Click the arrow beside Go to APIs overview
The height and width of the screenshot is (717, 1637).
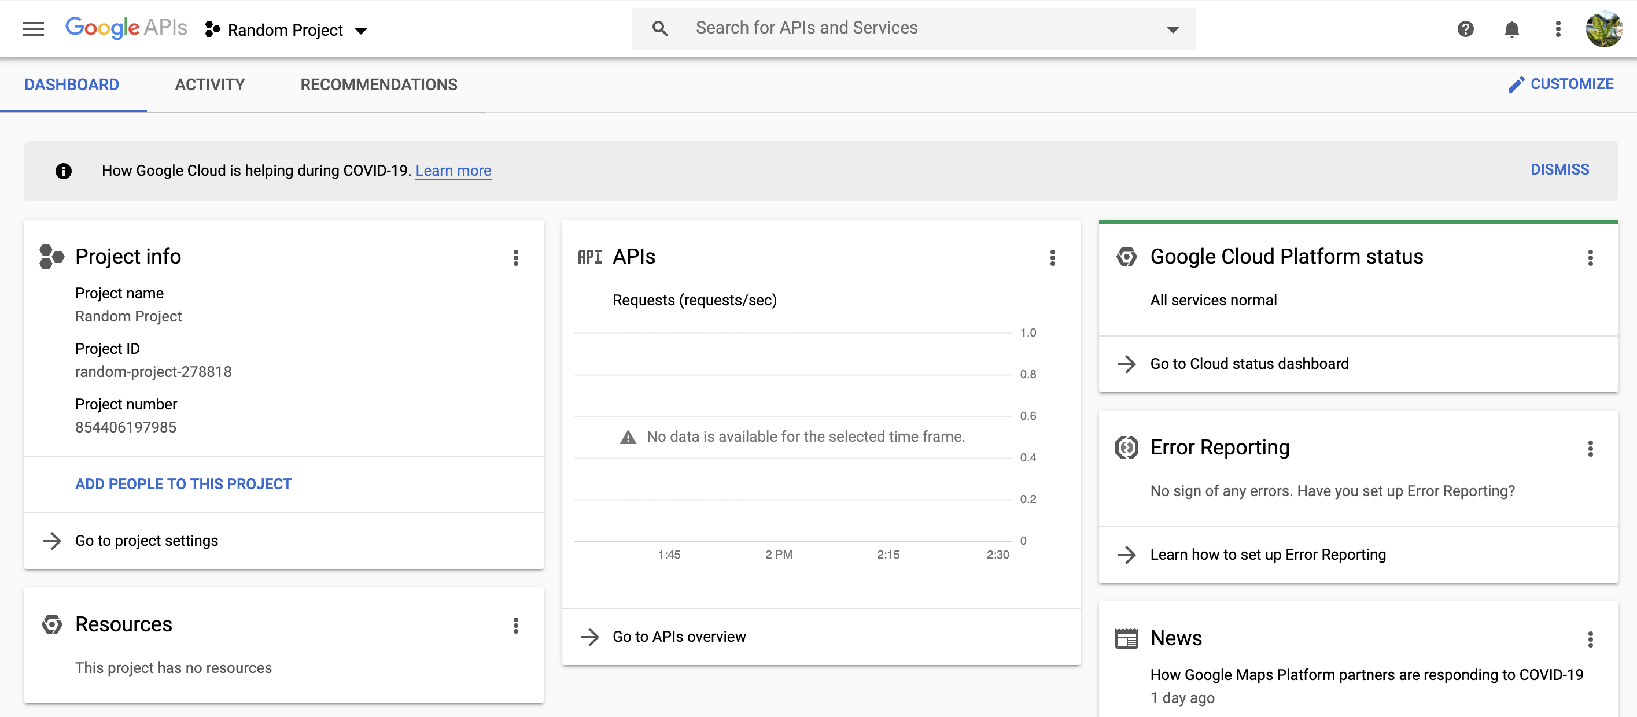tap(589, 637)
